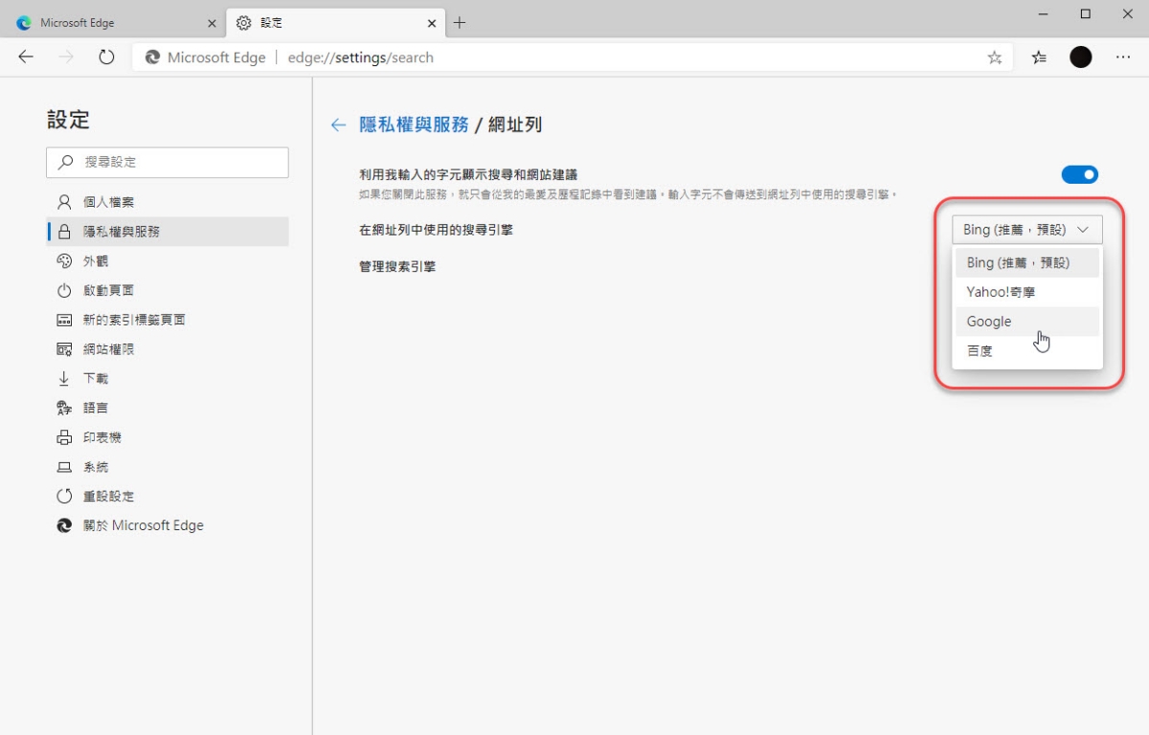Select Bing (推薦，預設) from dropdown list
Screen dimensions: 1149x735
click(1027, 262)
